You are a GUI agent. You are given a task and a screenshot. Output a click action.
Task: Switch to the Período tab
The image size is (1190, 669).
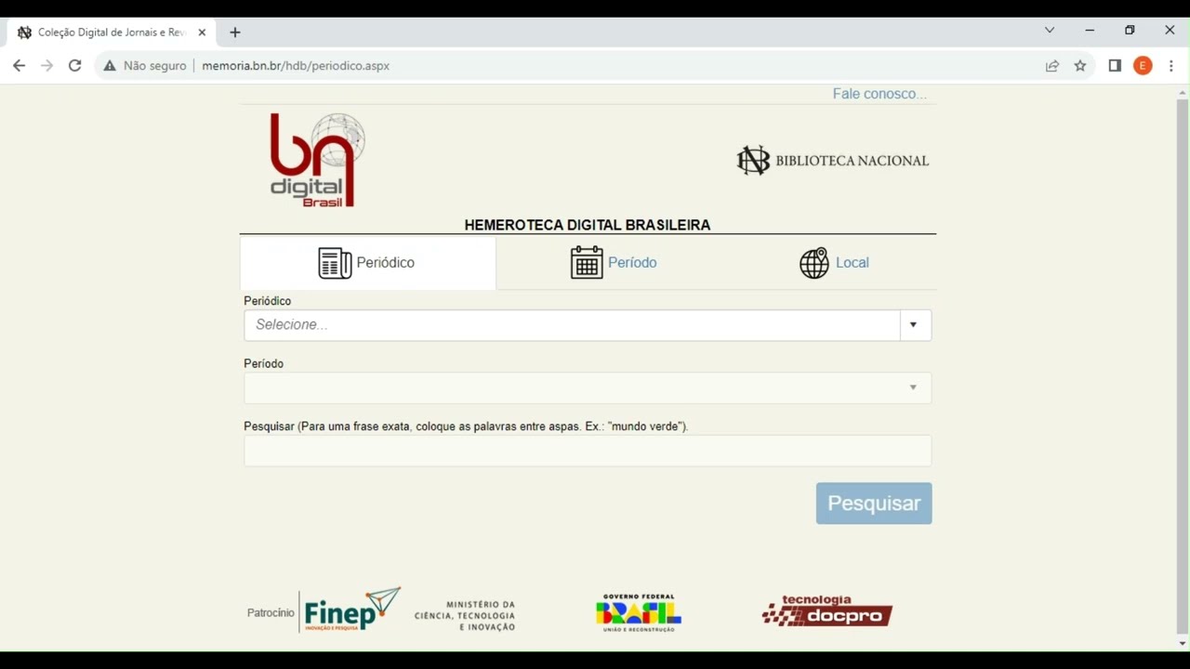614,263
